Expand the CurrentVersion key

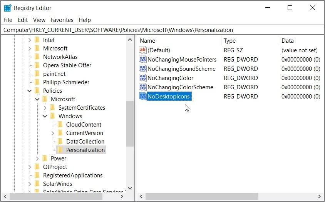(x=53, y=133)
